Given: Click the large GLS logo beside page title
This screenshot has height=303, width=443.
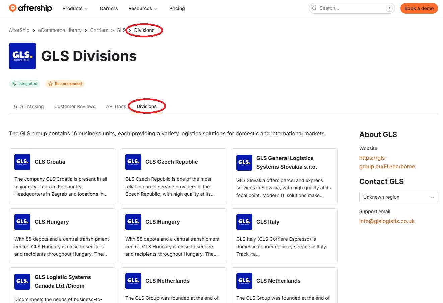Looking at the screenshot, I should pos(22,56).
